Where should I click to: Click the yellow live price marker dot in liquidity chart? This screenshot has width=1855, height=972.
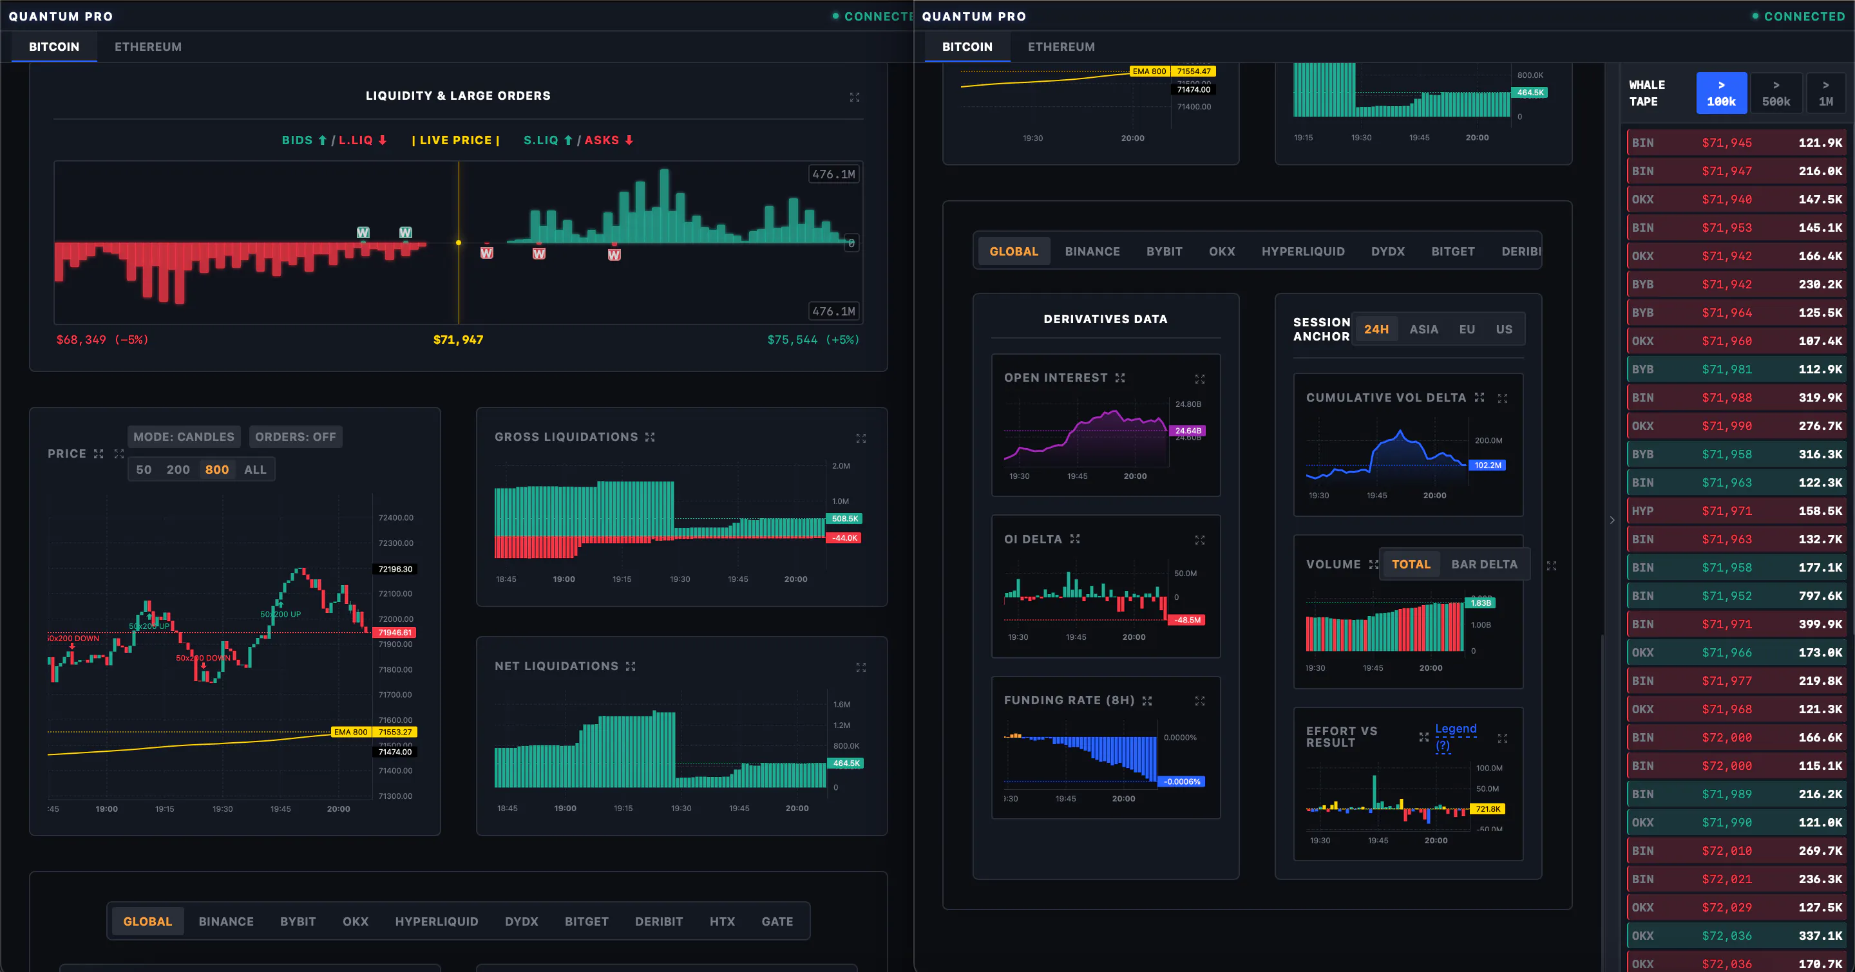tap(459, 243)
